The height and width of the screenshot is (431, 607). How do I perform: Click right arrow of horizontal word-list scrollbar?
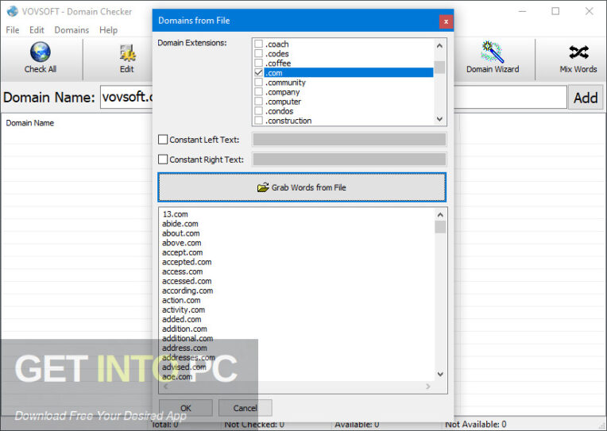(x=427, y=386)
